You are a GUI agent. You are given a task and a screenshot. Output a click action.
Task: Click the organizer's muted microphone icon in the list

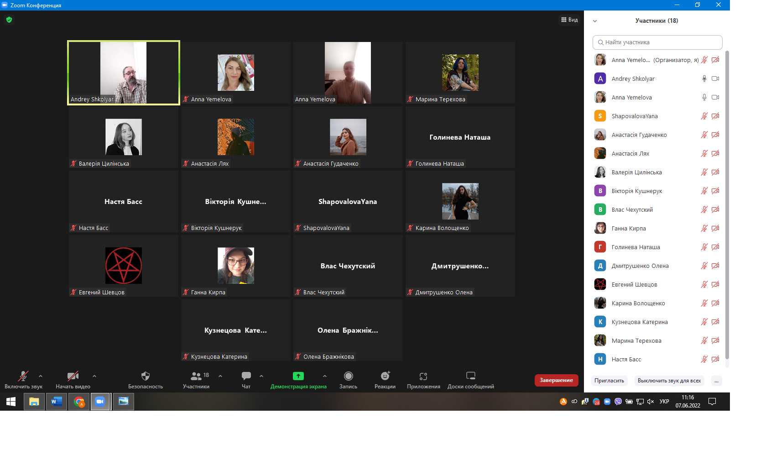click(704, 60)
